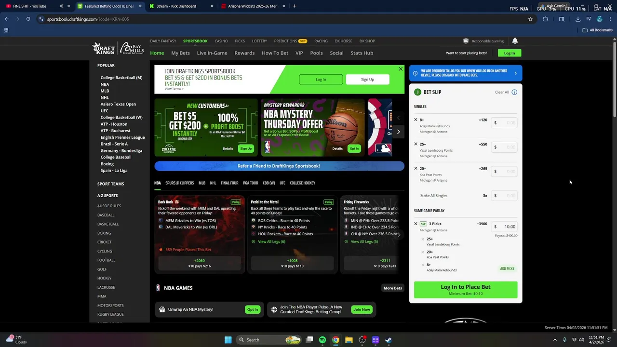Expand View All Legs (5)
Screen dimensions: 617x347
[364, 241]
